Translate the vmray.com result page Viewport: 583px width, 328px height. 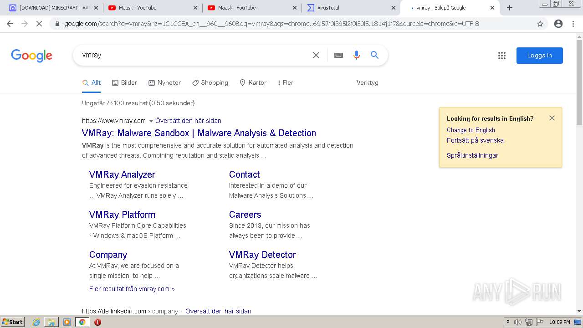pyautogui.click(x=188, y=121)
